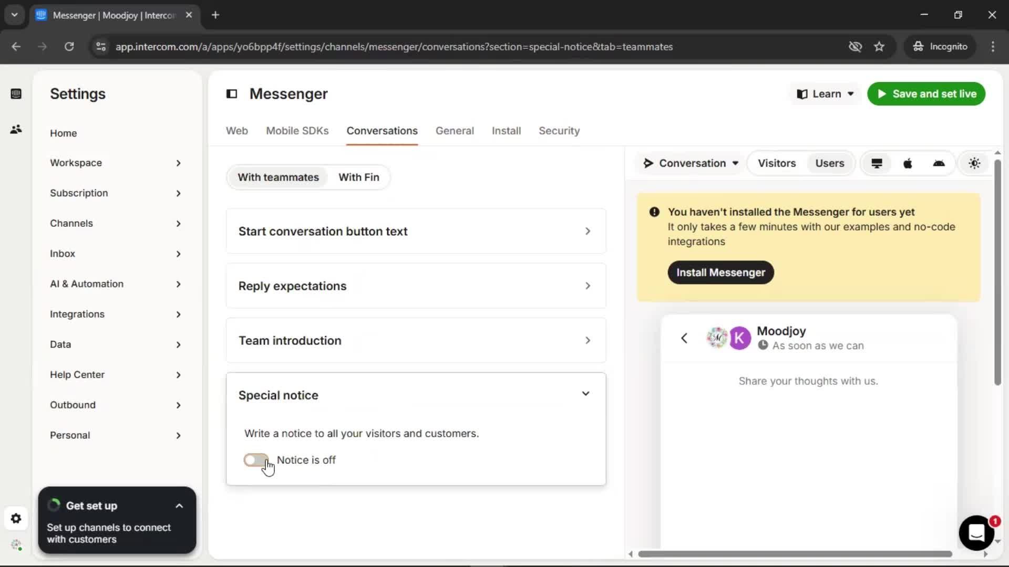Click the back arrow in Moodjoy preview
Viewport: 1009px width, 567px height.
tap(684, 338)
